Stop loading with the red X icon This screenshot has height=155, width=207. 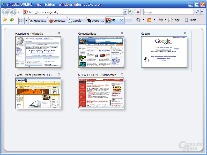click(138, 12)
